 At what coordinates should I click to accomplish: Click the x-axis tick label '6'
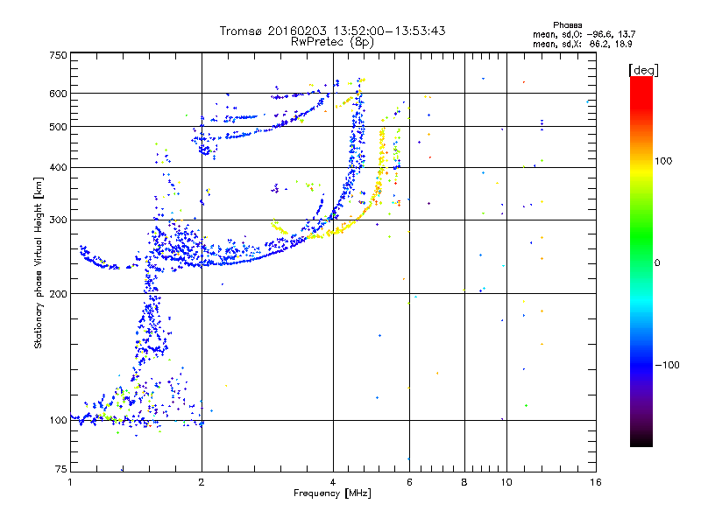[409, 482]
